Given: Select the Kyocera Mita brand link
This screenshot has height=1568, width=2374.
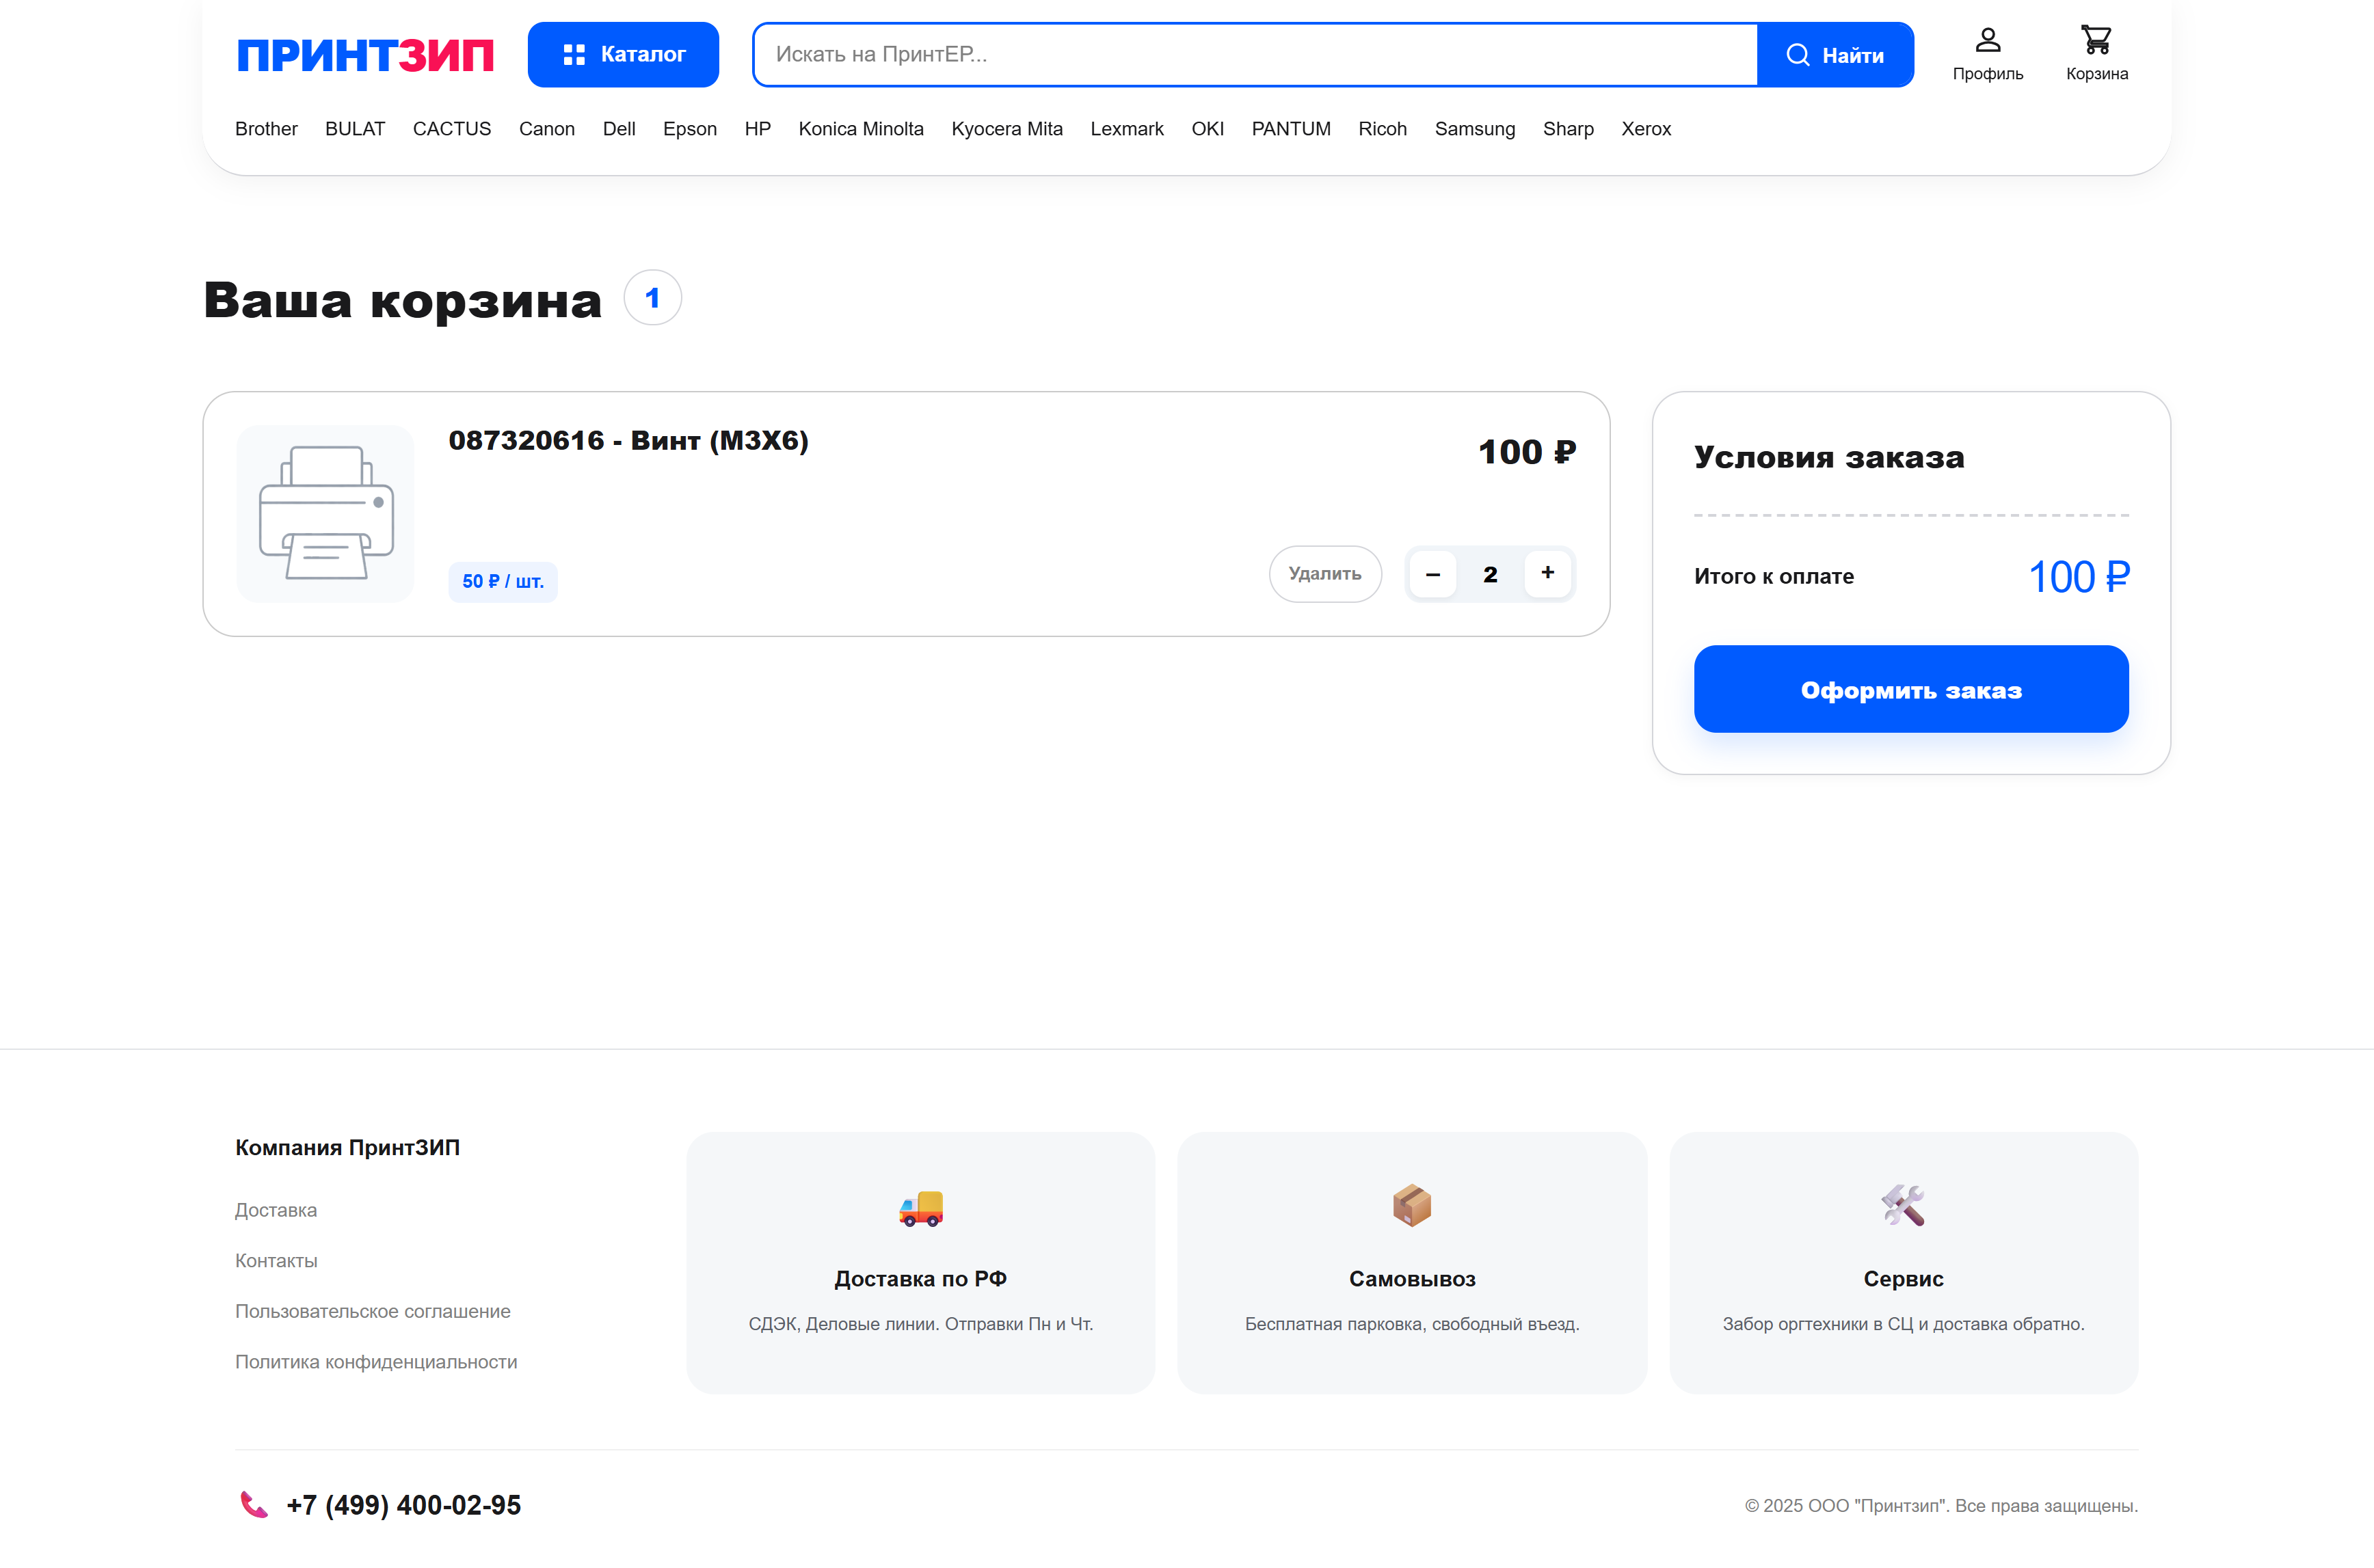Looking at the screenshot, I should pyautogui.click(x=1006, y=129).
